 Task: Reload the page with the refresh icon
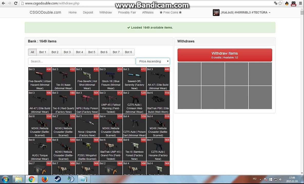[16, 3]
